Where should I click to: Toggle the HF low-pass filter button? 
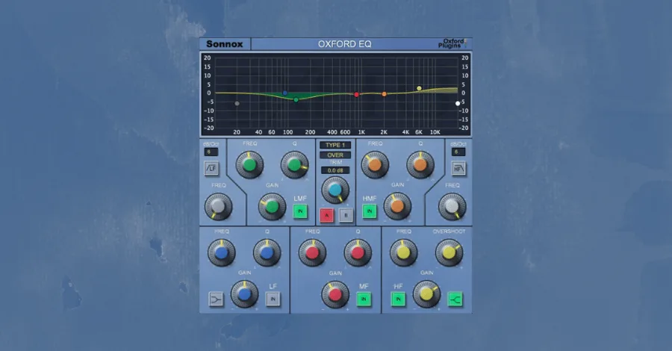458,169
